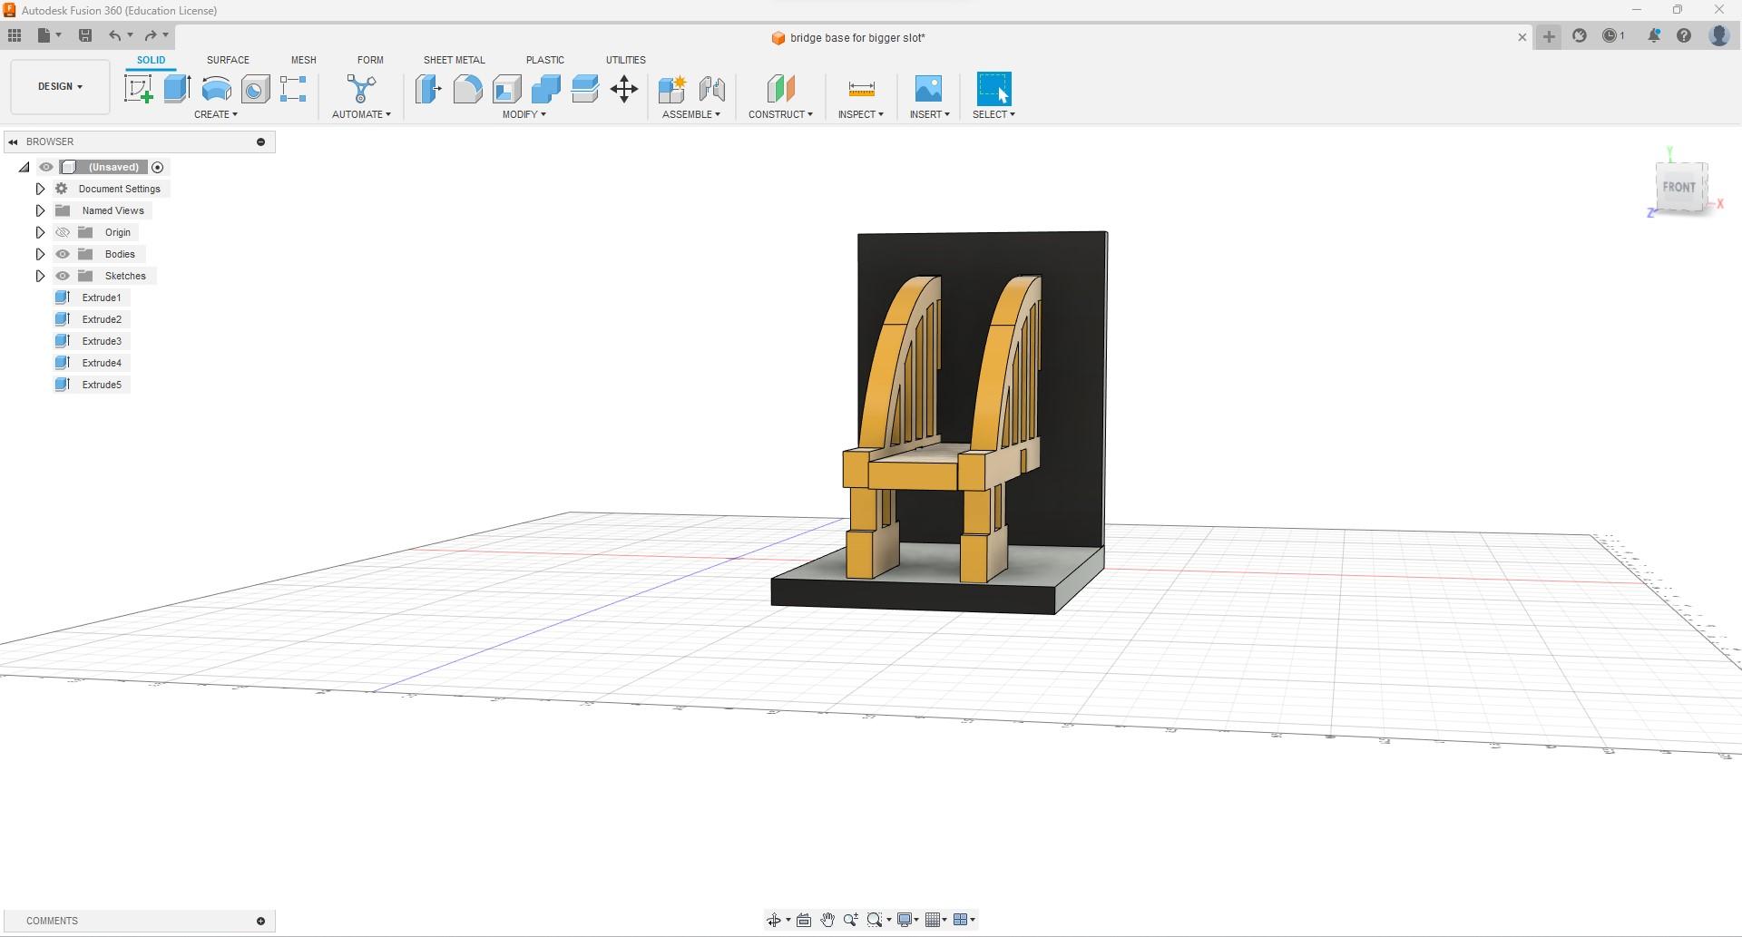
Task: Click the Look At icon
Action: click(803, 920)
